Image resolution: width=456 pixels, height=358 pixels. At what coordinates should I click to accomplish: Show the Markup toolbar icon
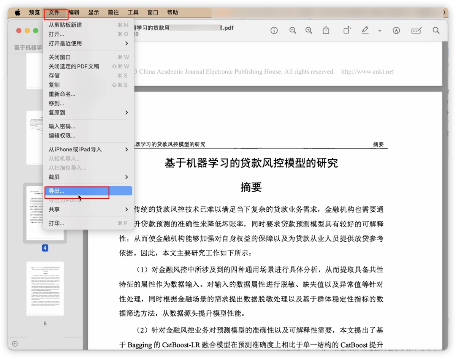(x=396, y=31)
